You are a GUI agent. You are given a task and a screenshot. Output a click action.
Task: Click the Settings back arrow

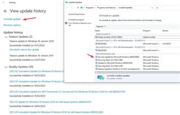coord(4,2)
